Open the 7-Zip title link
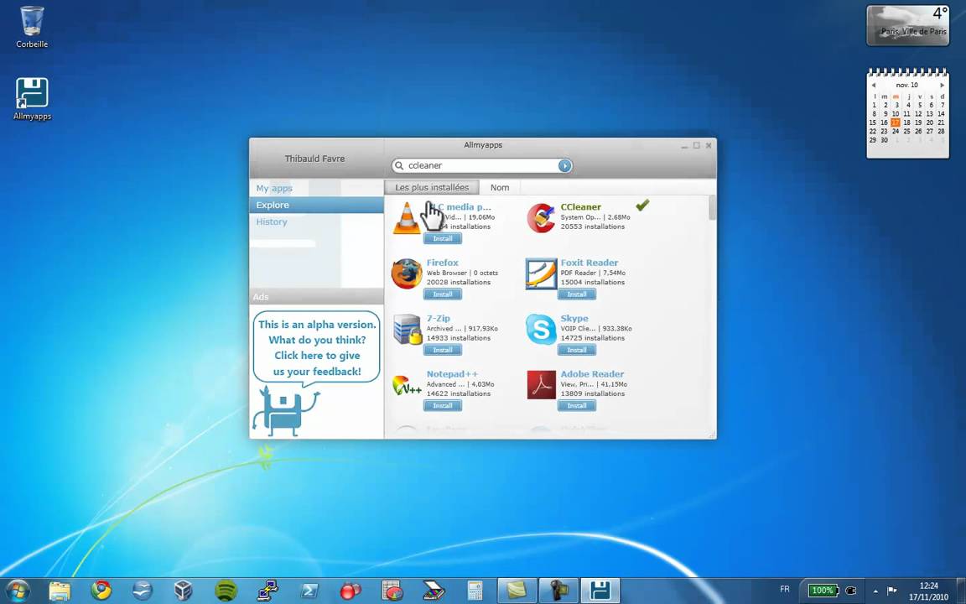966x604 pixels. tap(438, 318)
